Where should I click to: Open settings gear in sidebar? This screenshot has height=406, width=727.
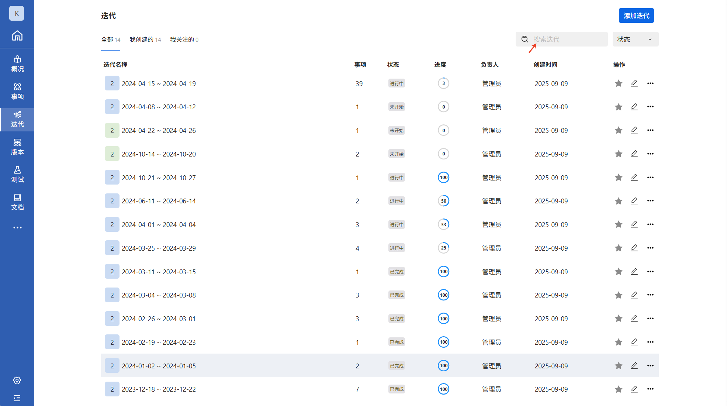pos(17,380)
